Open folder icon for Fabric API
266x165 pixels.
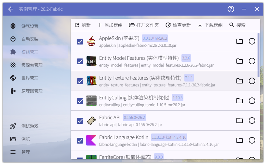(x=240, y=121)
